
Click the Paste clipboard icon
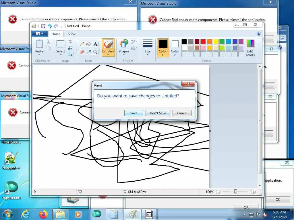click(39, 44)
